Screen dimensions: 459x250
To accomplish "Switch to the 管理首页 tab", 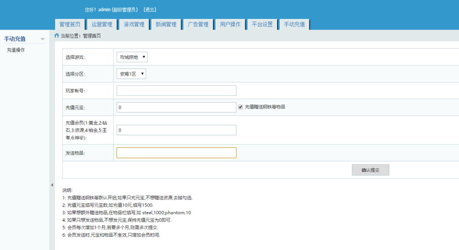I will (x=70, y=25).
